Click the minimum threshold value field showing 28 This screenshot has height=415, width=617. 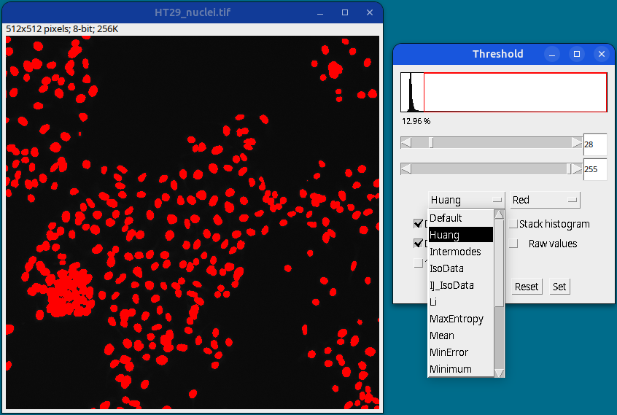pos(594,144)
